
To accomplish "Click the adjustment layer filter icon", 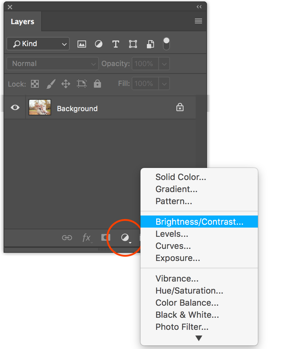I will [x=99, y=44].
